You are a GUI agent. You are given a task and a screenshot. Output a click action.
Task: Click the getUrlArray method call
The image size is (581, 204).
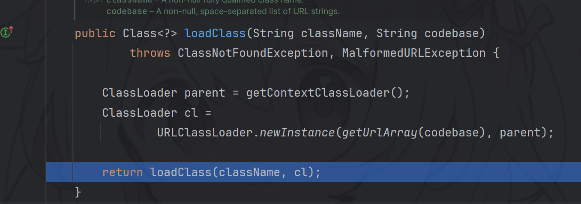pos(380,133)
